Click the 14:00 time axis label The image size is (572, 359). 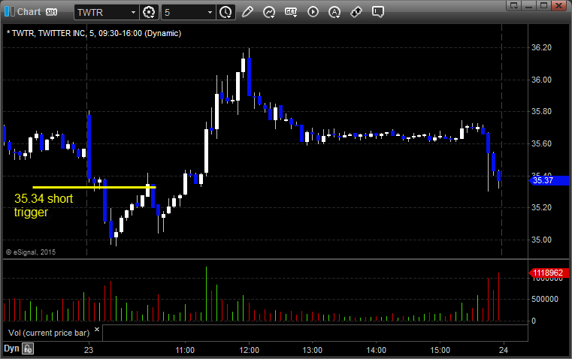[376, 350]
